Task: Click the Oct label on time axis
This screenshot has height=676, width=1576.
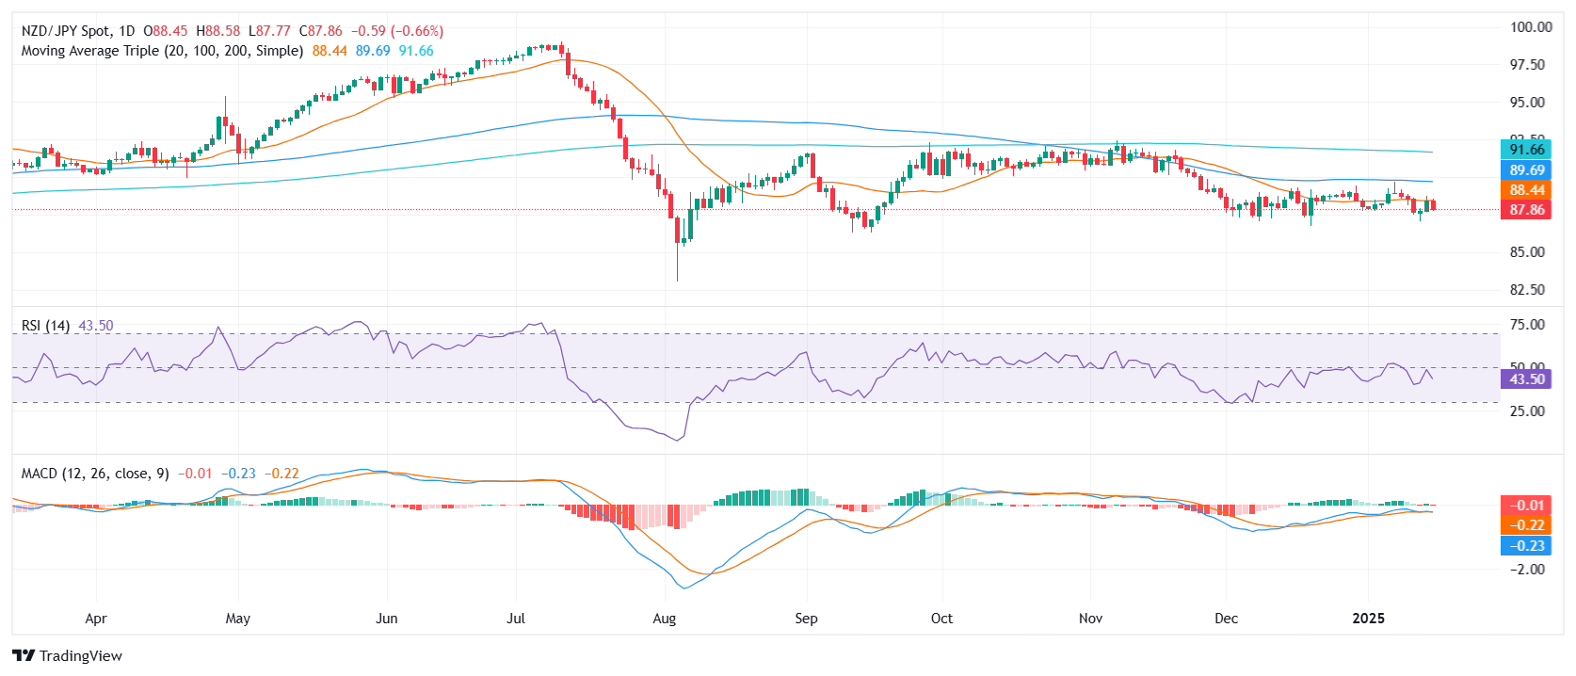Action: click(941, 619)
